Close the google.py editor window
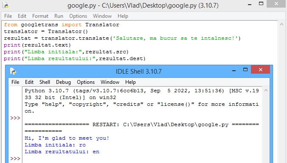Viewport: 287px width, 163px height. (x=276, y=4)
